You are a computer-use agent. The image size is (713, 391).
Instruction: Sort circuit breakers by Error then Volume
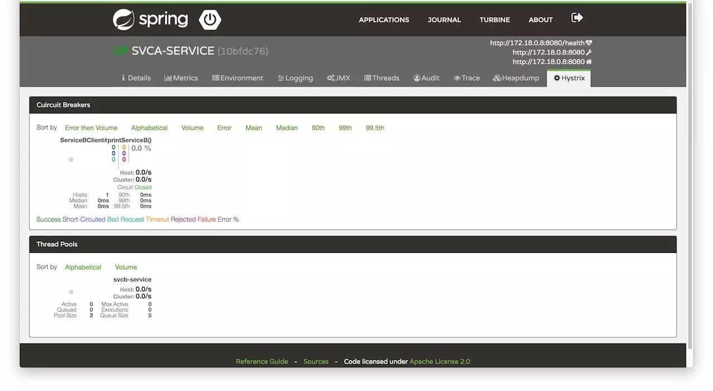pos(91,128)
